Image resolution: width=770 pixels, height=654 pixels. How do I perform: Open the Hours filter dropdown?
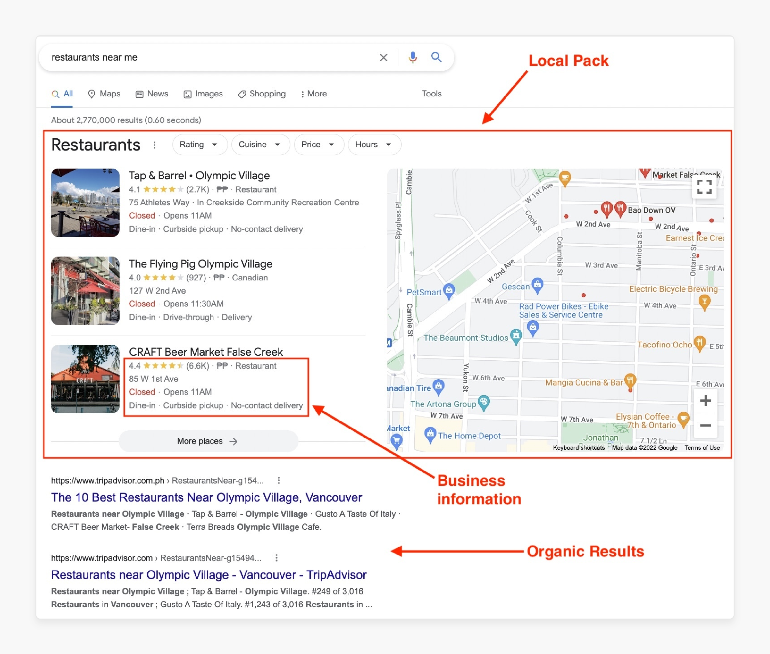[x=375, y=145]
